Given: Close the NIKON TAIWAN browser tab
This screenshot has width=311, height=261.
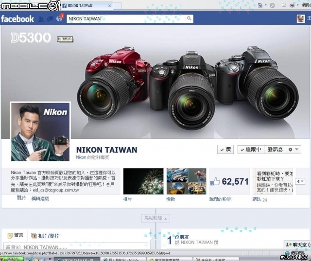Looking at the screenshot, I should point(109,6).
